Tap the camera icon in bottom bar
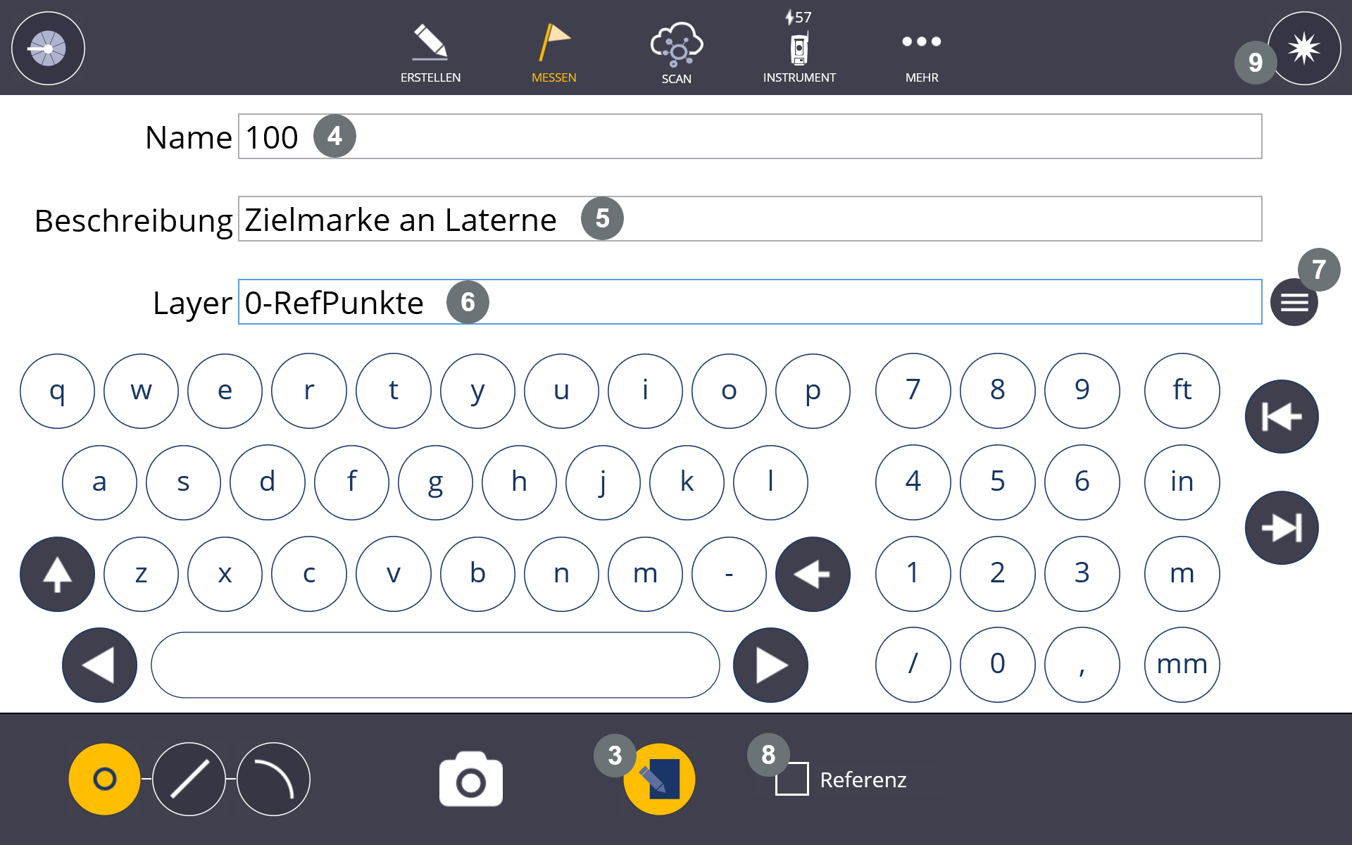This screenshot has width=1352, height=845. point(470,780)
